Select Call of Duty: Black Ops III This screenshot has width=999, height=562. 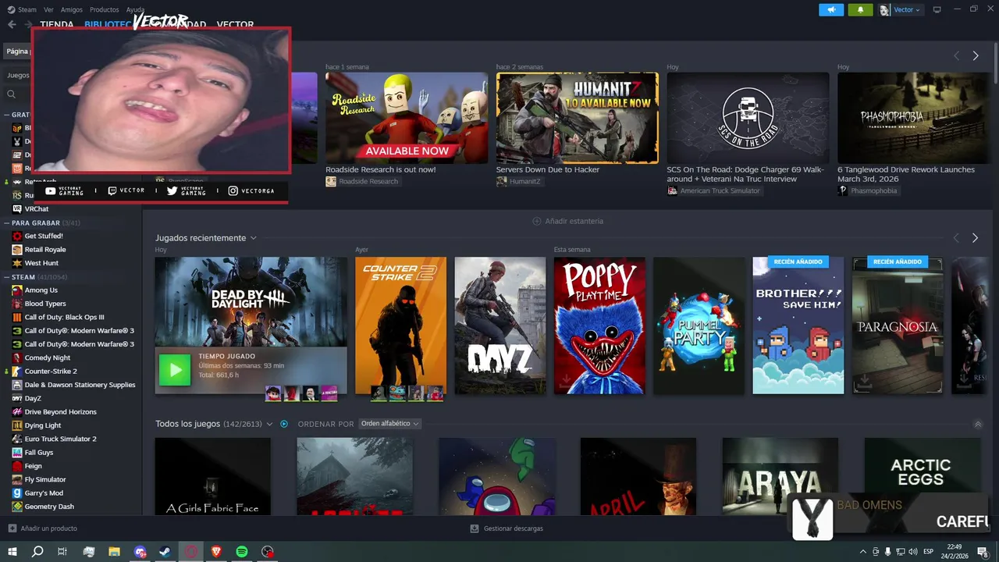tap(64, 317)
